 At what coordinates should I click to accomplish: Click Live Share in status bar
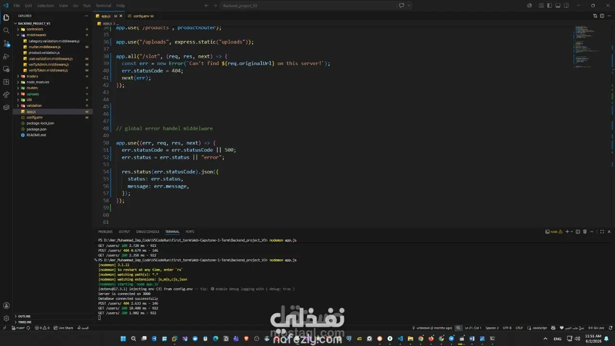pos(63,328)
